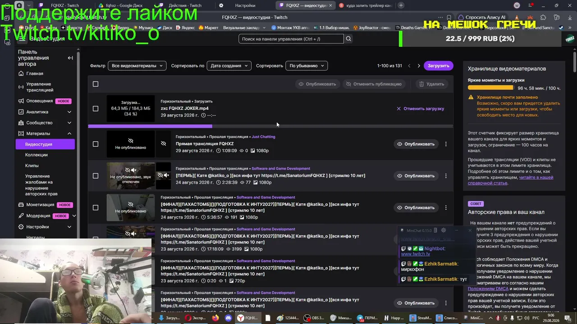
Task: Click the Монетизация wallet icon
Action: tap(21, 205)
